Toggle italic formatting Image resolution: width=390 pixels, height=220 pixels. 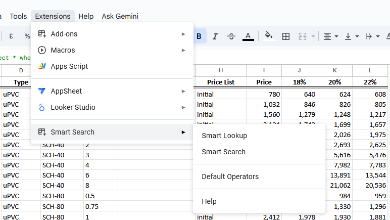tap(215, 36)
